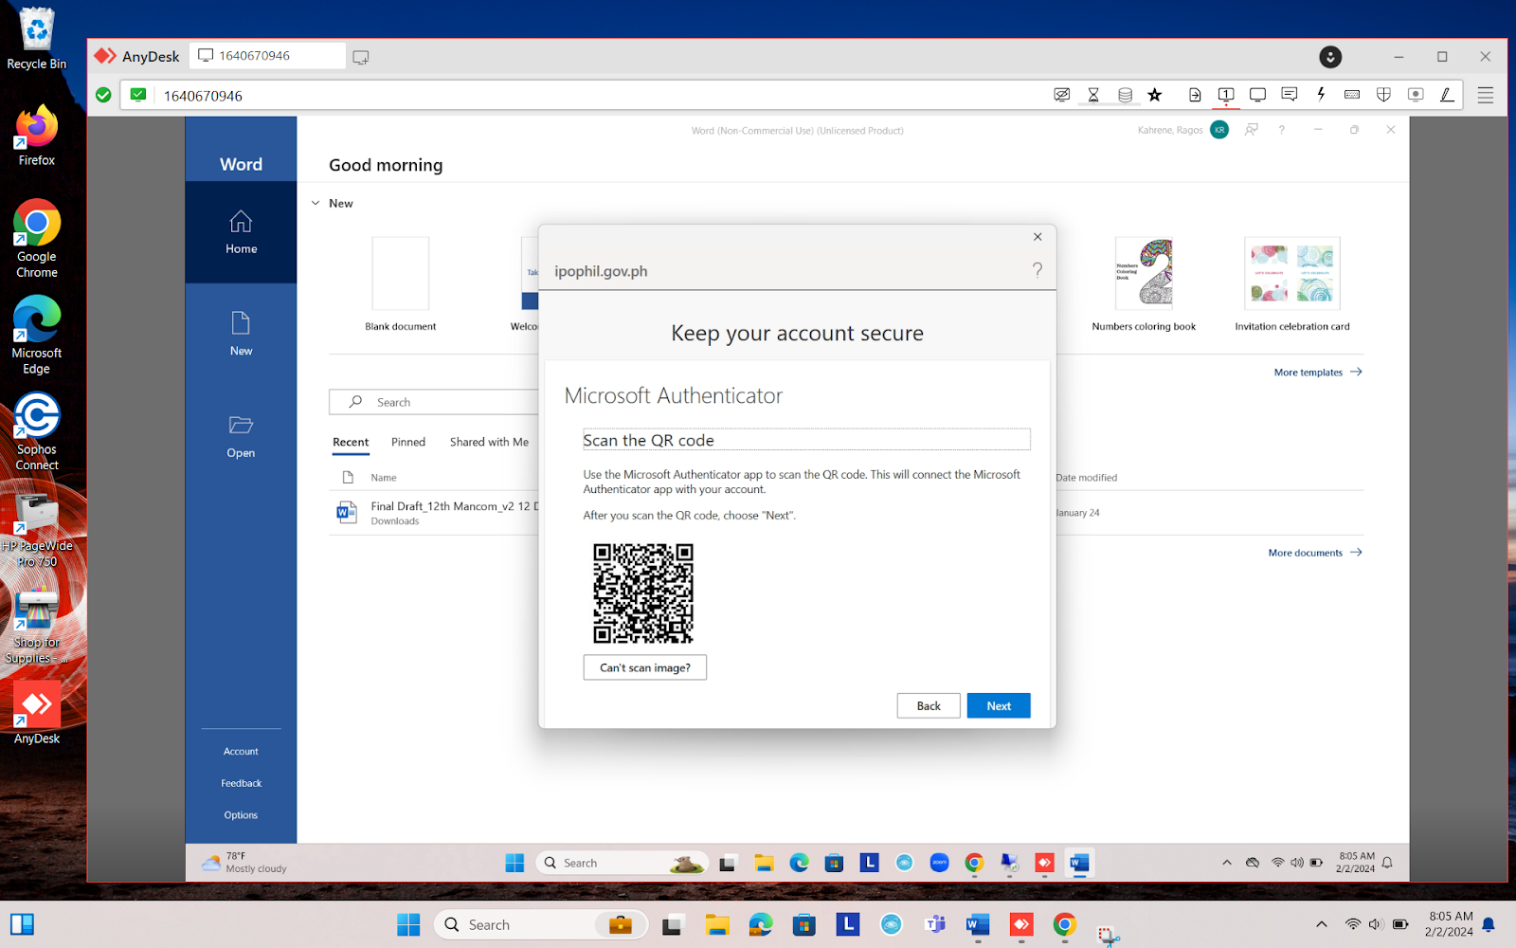Click the AnyDesk hourglass session icon

(x=1093, y=95)
